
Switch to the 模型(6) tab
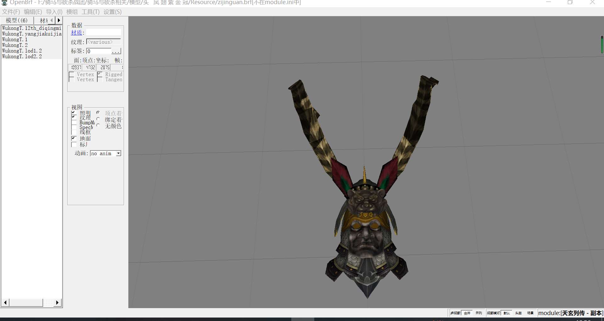click(17, 20)
